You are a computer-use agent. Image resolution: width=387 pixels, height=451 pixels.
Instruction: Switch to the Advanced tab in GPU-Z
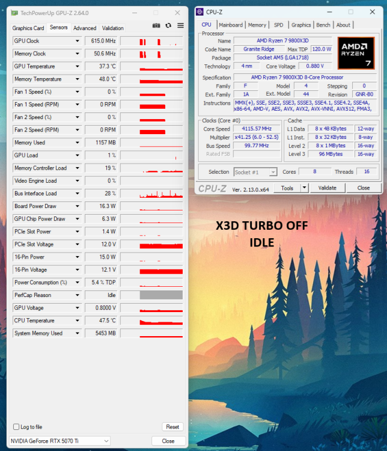coord(85,28)
